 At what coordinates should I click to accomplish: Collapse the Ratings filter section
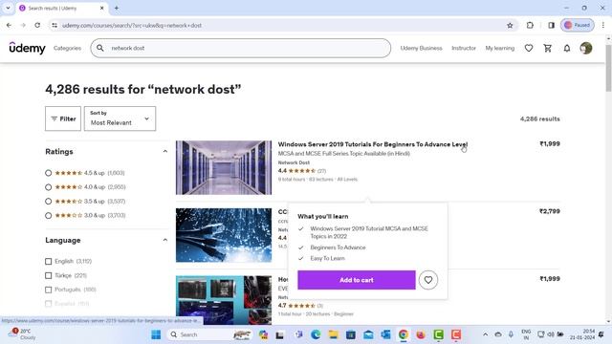165,151
